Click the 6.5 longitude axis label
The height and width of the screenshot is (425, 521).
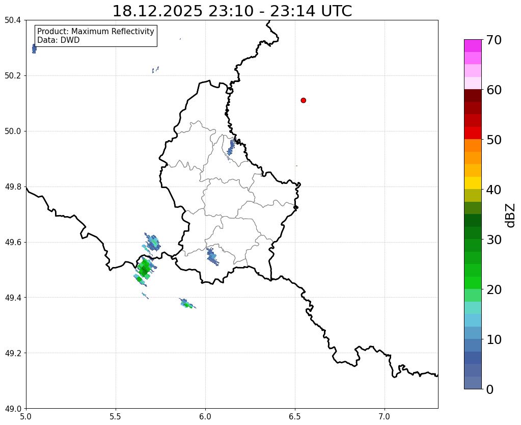[295, 416]
